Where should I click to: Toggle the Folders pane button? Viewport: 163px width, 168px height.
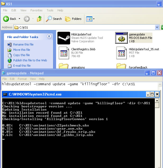pyautogui.click(x=73, y=19)
